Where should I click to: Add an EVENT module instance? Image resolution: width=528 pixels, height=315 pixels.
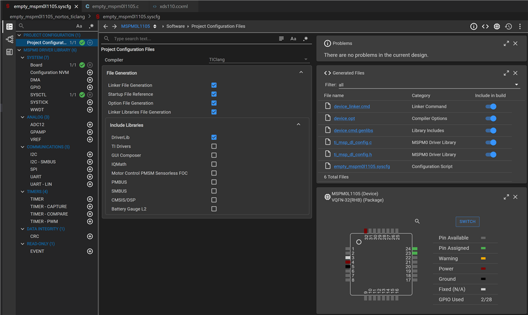pos(90,251)
